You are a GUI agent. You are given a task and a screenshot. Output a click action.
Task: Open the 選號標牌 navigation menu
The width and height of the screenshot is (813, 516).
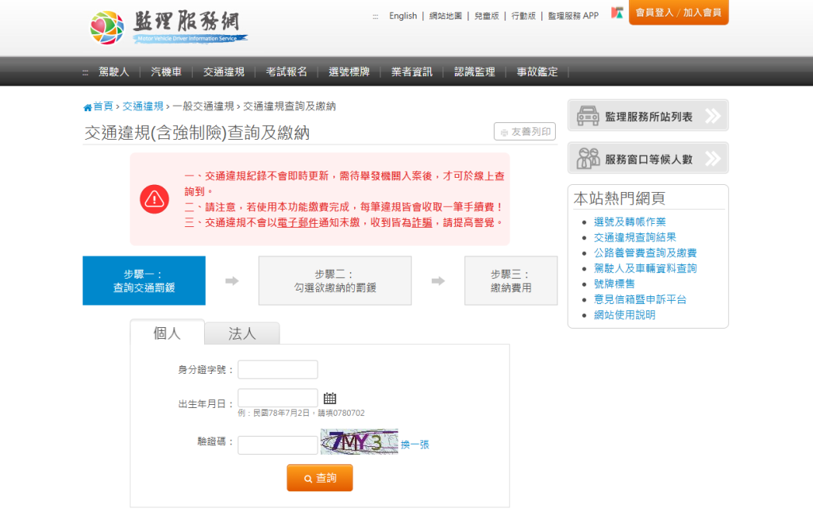coord(349,72)
